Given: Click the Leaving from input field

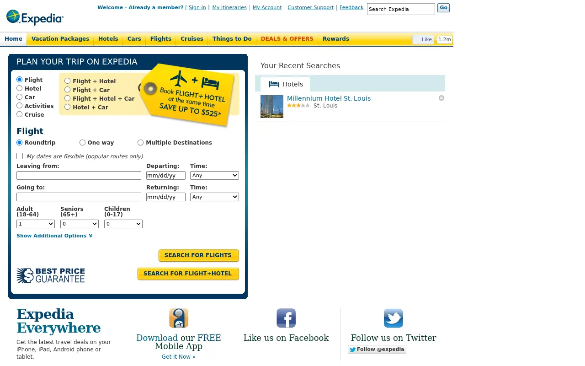Looking at the screenshot, I should [79, 175].
